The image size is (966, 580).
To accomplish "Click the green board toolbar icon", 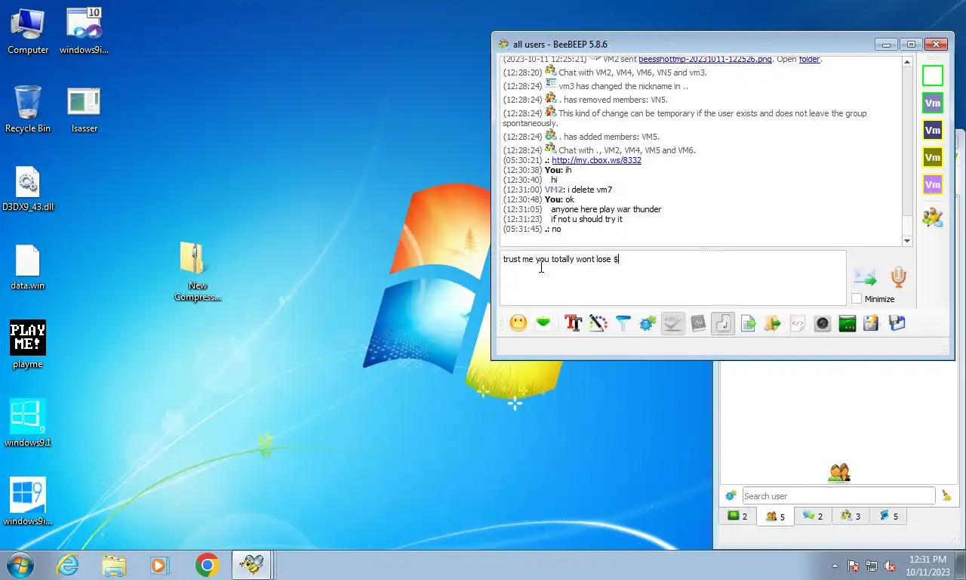I will point(847,323).
